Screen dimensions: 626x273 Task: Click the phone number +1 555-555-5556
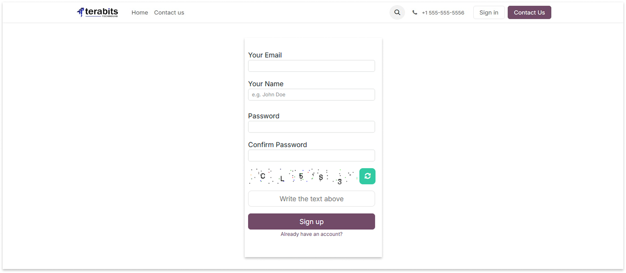click(x=443, y=13)
